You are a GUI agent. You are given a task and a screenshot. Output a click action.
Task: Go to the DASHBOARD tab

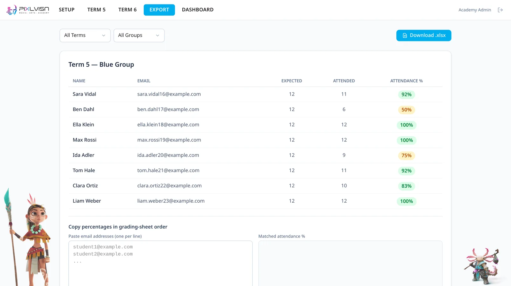198,10
